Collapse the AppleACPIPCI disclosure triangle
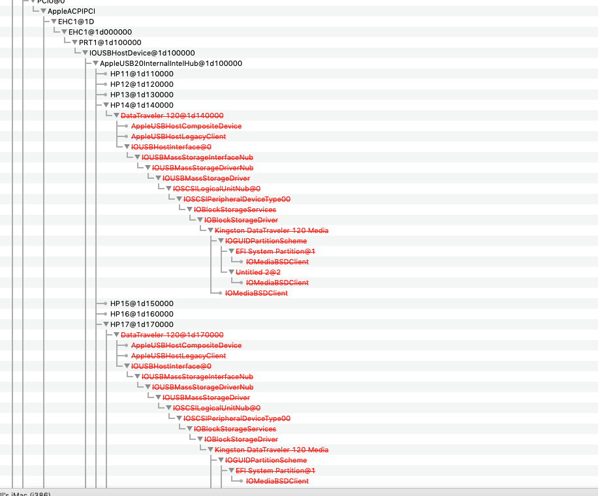Image resolution: width=598 pixels, height=496 pixels. tap(44, 12)
